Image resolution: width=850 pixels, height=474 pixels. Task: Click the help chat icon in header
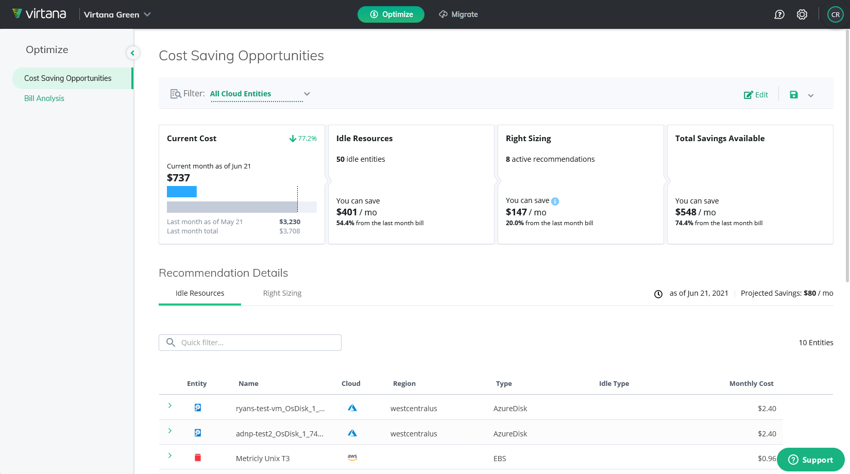point(779,14)
